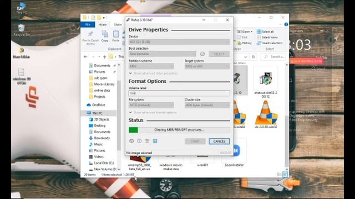Select OneDrive in navigation pane

(x=99, y=105)
